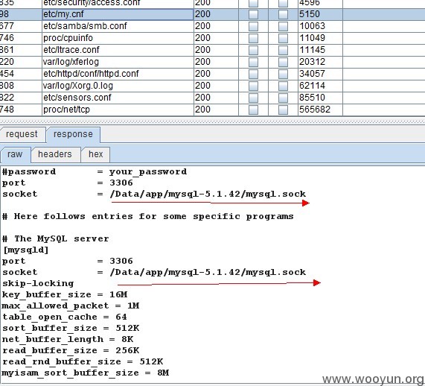Viewport: 425px width, 386px height.
Task: Toggle second checkbox in var/log/xferlog row
Action: click(x=283, y=62)
